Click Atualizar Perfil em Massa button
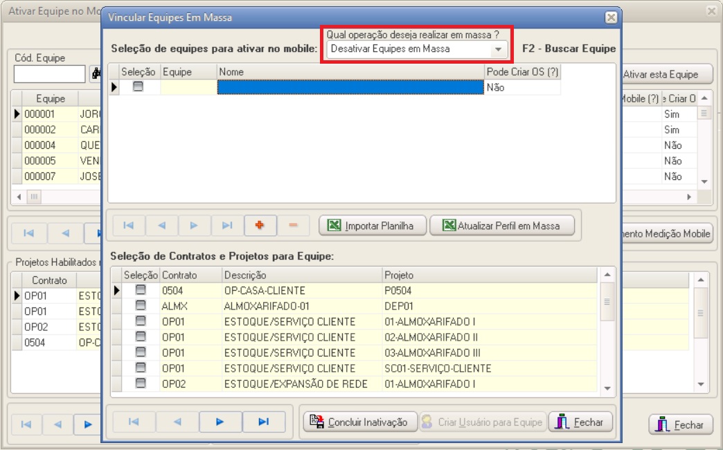 (x=502, y=225)
